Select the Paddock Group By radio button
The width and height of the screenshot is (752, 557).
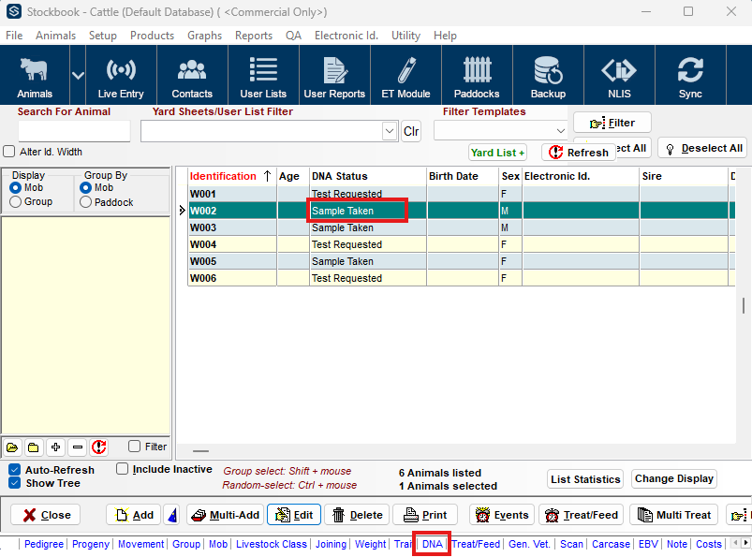pyautogui.click(x=86, y=202)
